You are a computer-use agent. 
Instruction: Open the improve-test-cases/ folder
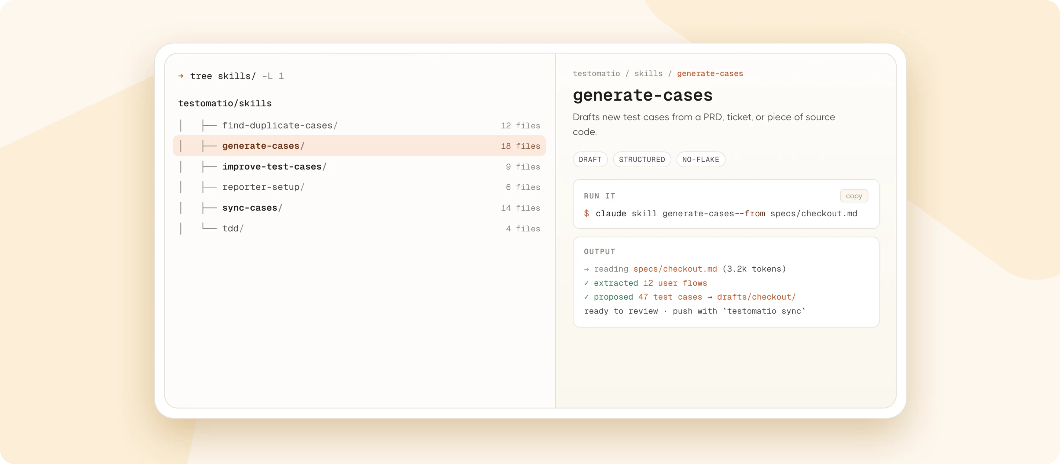(x=359, y=166)
